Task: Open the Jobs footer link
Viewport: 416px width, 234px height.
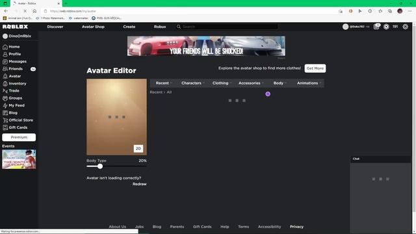Action: (139, 227)
